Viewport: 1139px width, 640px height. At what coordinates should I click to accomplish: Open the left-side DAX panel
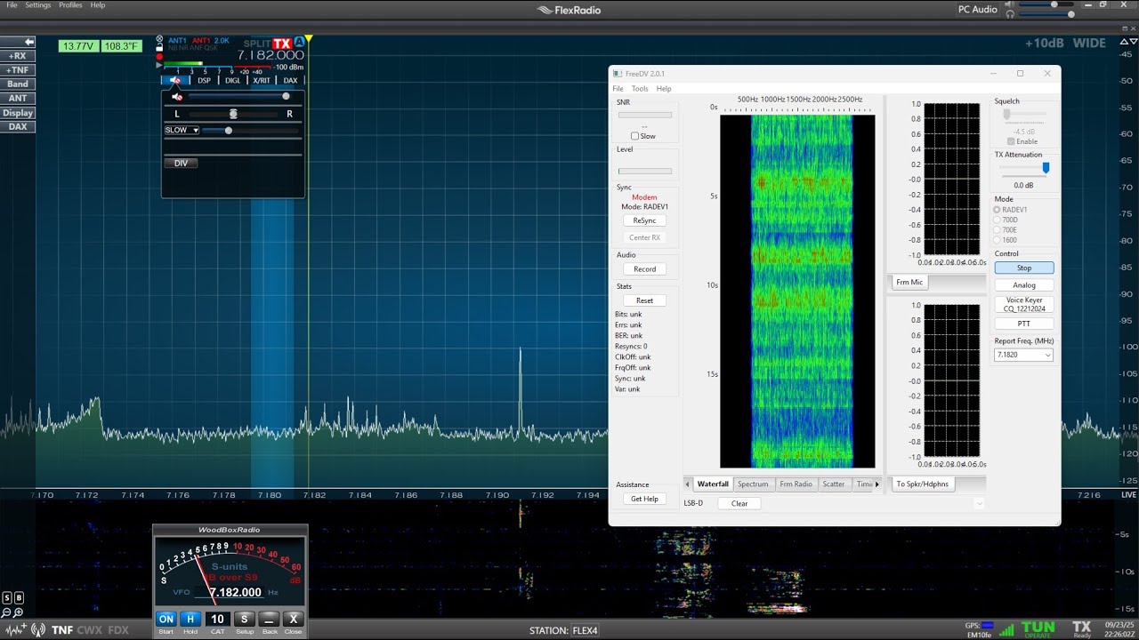tap(18, 127)
